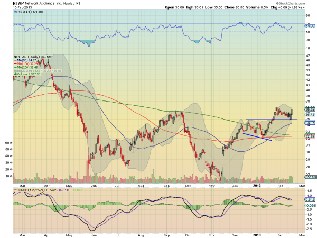The width and height of the screenshot is (317, 238).
Task: Click the 'Network Appliance, Inc.' company name
Action: point(43,4)
